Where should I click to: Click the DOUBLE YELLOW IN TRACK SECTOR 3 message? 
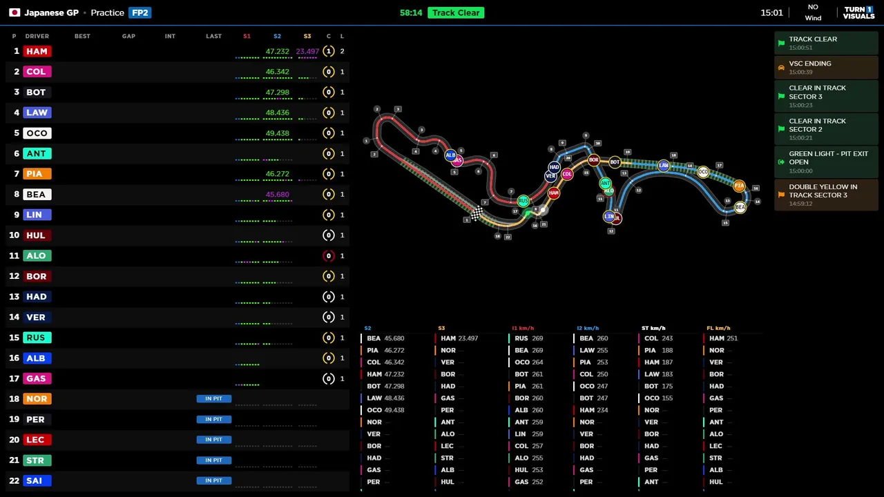click(x=826, y=195)
